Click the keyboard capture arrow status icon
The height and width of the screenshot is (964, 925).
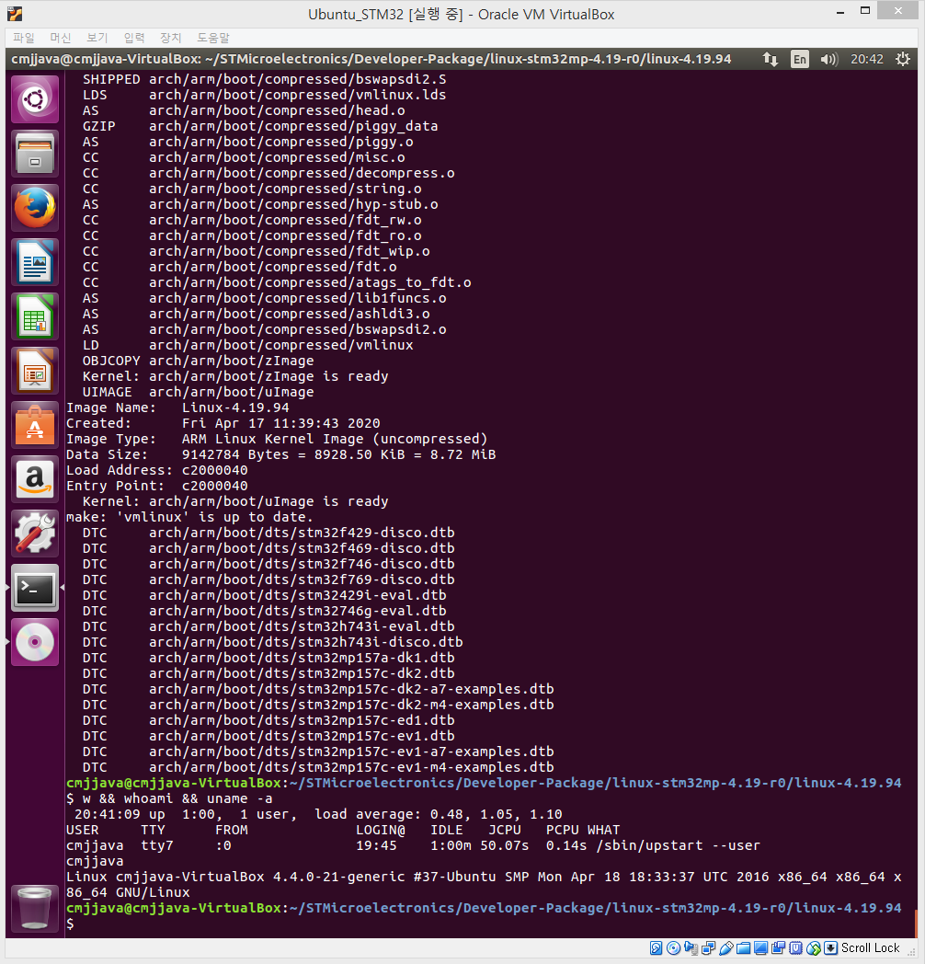[831, 948]
